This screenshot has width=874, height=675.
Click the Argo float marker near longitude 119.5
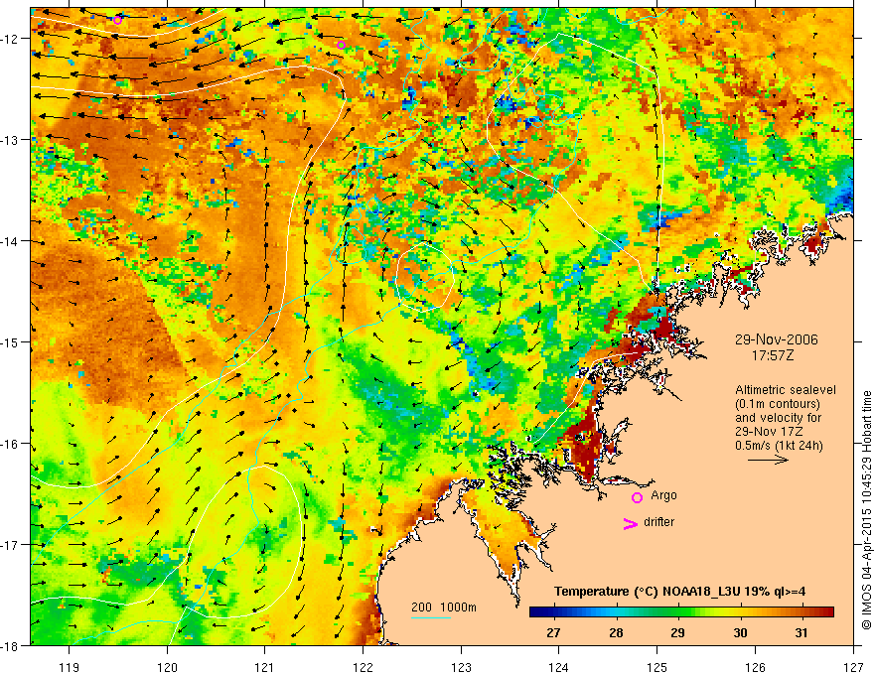click(117, 21)
